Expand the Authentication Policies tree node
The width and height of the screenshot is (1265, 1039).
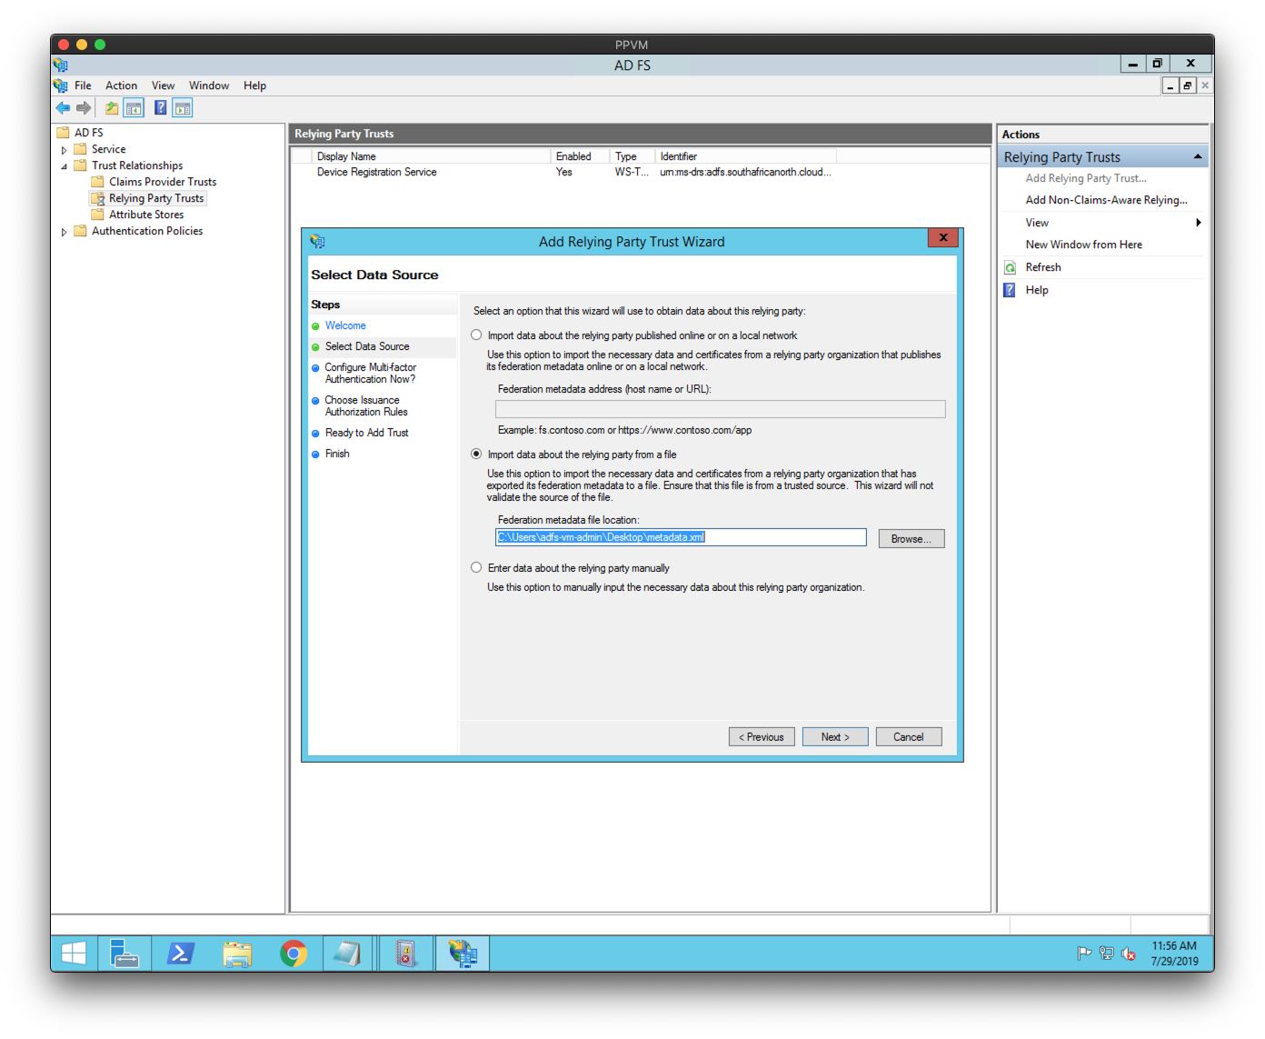point(64,232)
